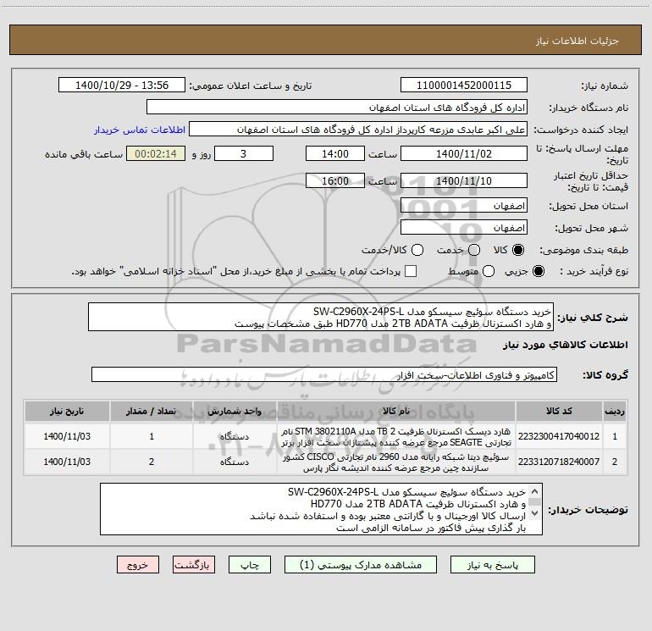This screenshot has width=652, height=631.
Task: Click the تاریخ نیاز column header
Action: (x=67, y=411)
